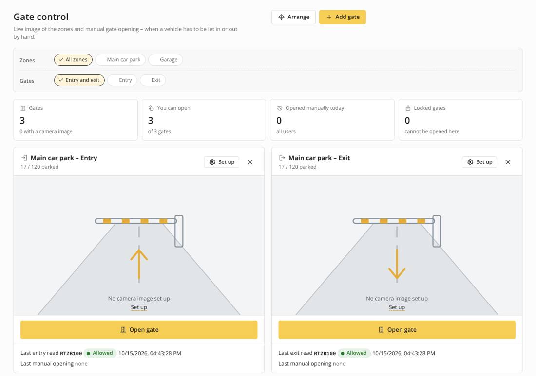This screenshot has width=536, height=376.
Task: Click the Entry gate barrier illustration
Action: 139,231
